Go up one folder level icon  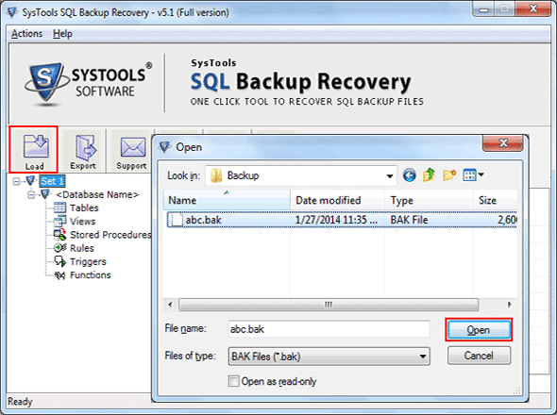pyautogui.click(x=430, y=175)
